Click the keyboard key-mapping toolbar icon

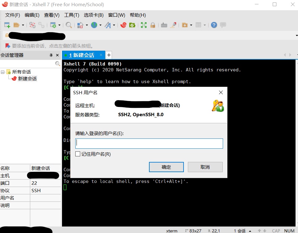tap(164, 25)
